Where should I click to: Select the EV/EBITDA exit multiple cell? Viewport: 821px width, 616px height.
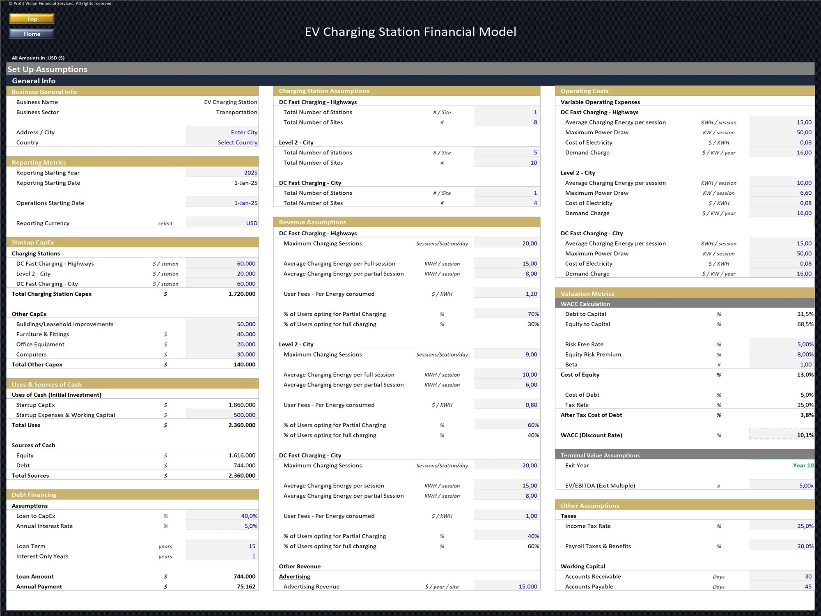click(782, 485)
